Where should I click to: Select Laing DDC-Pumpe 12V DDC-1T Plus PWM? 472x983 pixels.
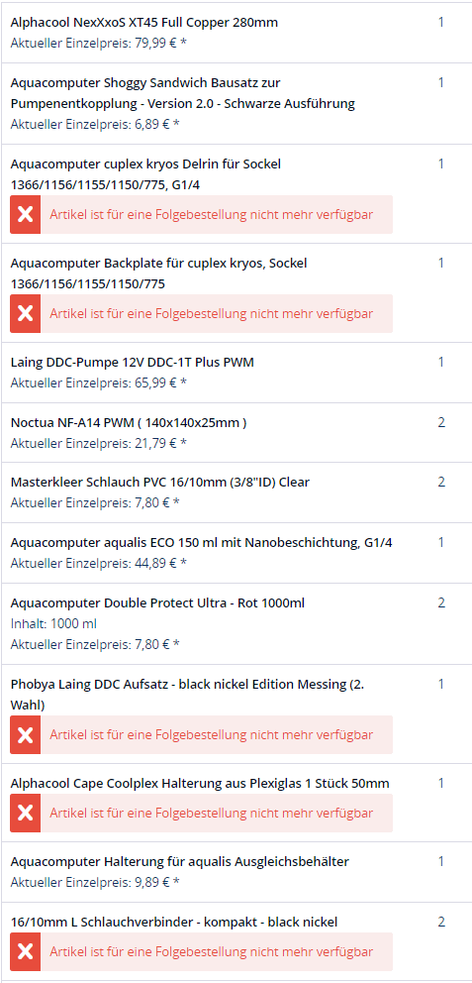(x=133, y=363)
